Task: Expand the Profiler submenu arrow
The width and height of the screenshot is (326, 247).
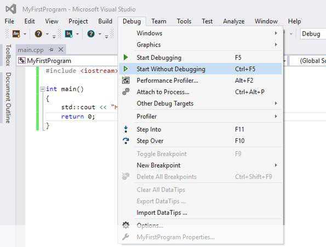Action: coord(276,116)
